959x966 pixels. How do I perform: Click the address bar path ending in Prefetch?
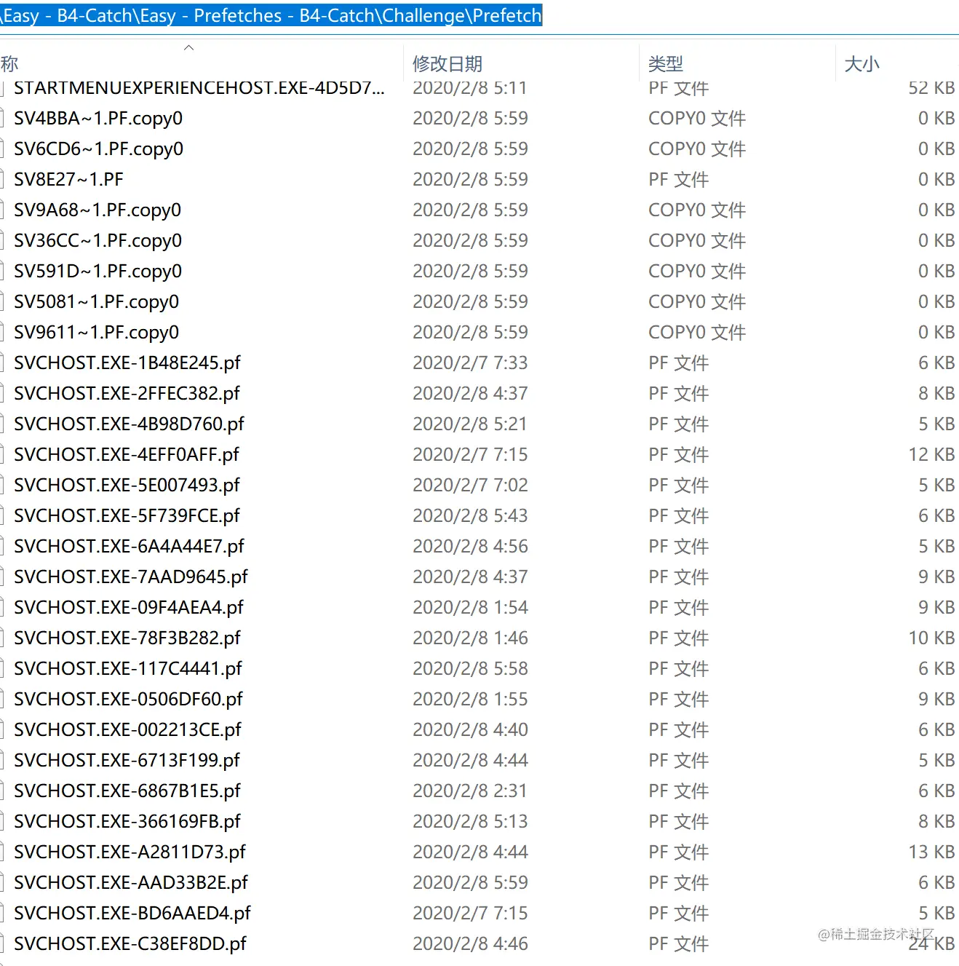coord(271,15)
